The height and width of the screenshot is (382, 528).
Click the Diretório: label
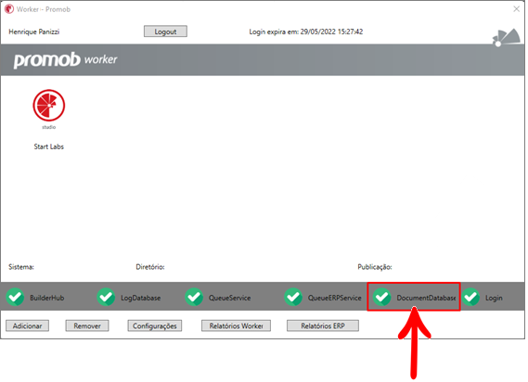(x=150, y=267)
